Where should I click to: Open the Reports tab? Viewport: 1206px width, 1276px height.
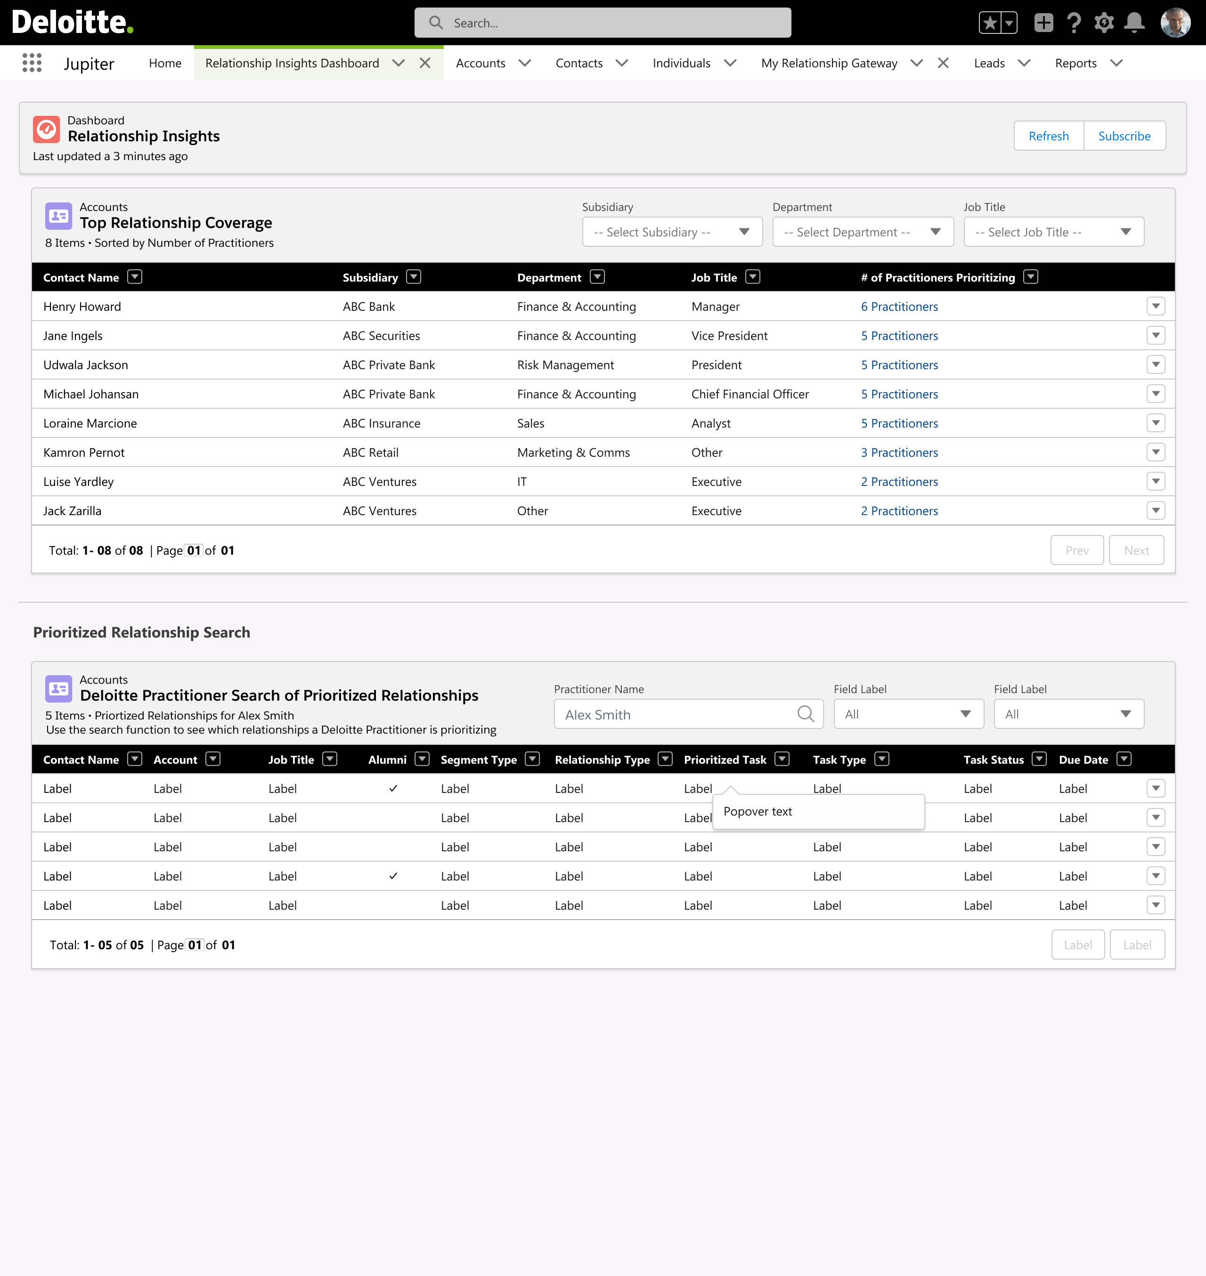[x=1076, y=63]
